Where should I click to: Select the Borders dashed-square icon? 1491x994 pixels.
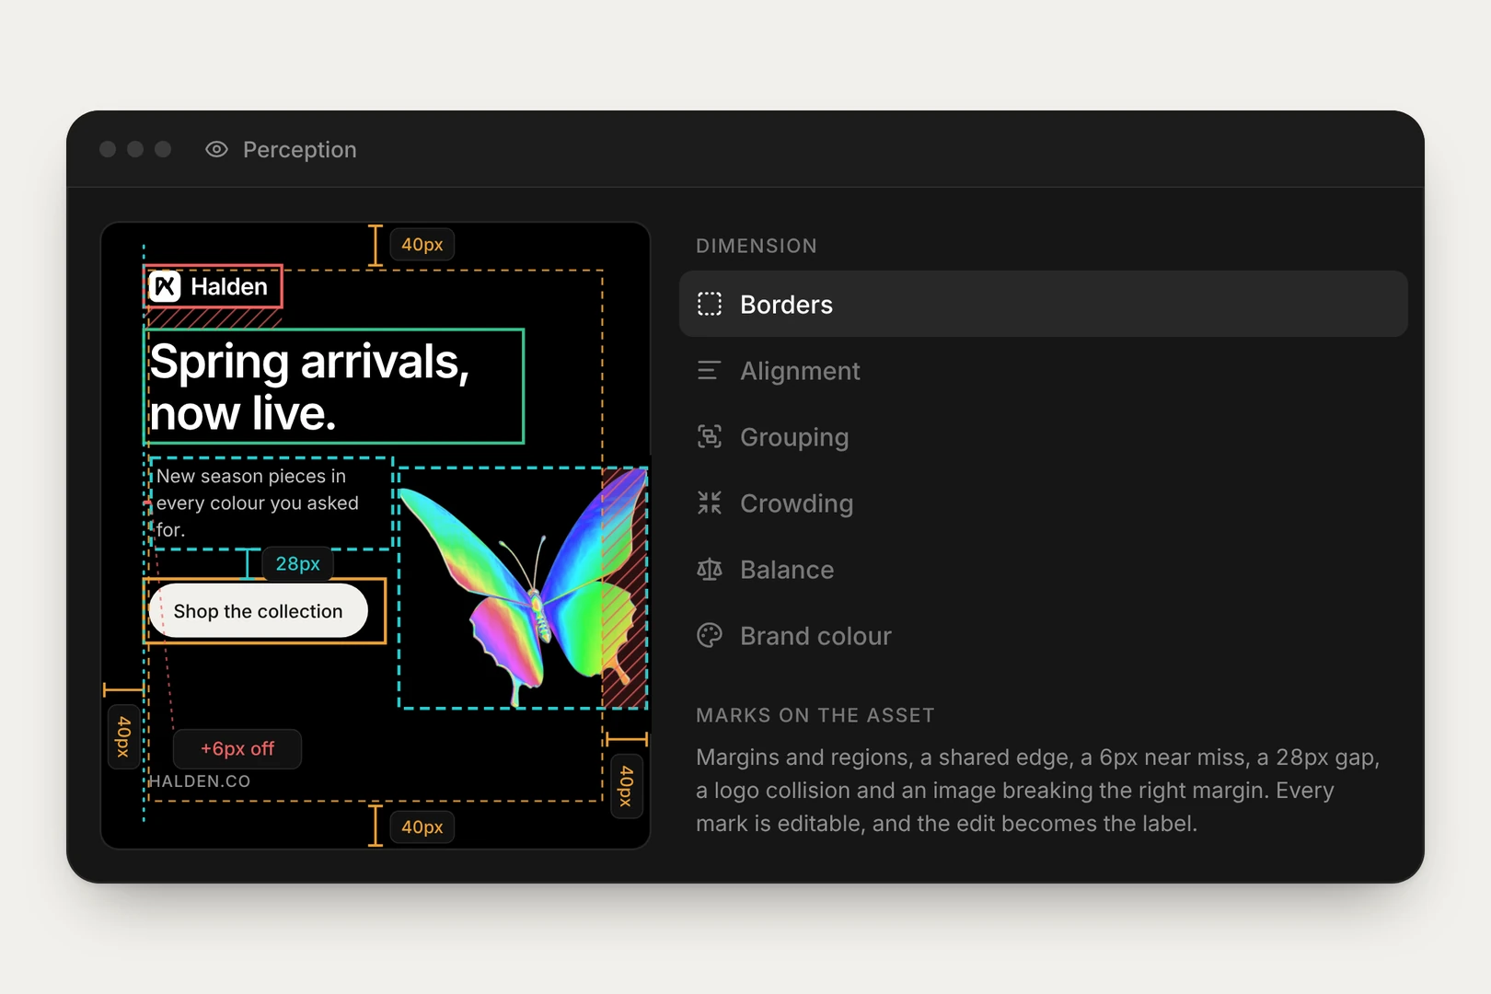click(710, 304)
